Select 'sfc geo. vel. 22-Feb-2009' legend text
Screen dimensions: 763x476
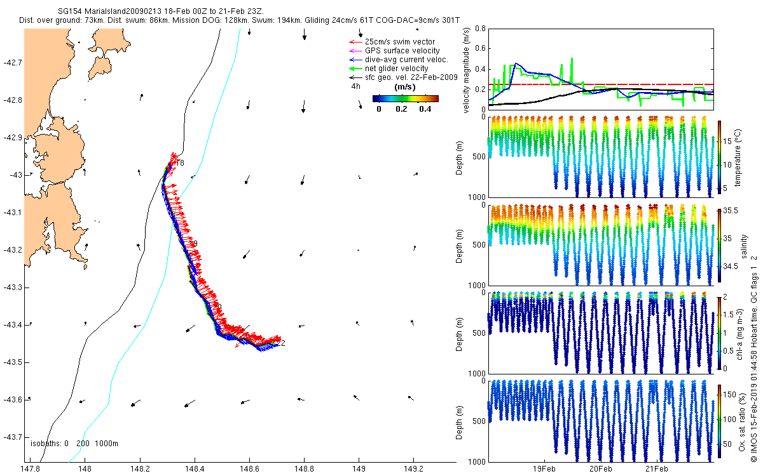(x=411, y=77)
